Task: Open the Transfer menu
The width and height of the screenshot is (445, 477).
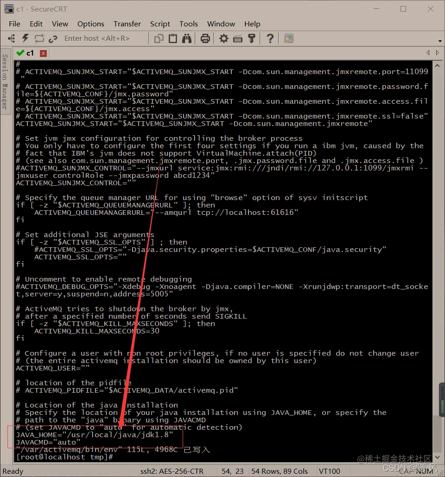Action: click(127, 24)
